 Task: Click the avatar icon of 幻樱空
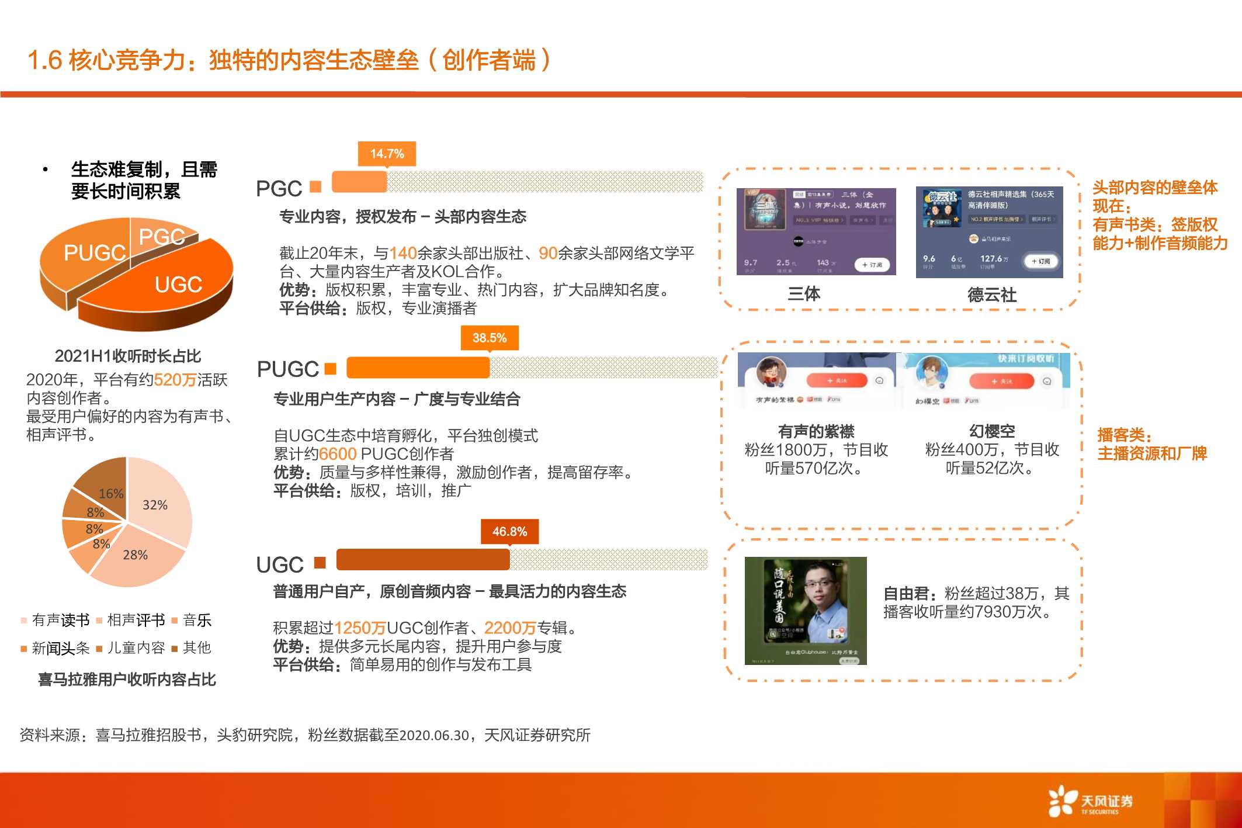(932, 372)
